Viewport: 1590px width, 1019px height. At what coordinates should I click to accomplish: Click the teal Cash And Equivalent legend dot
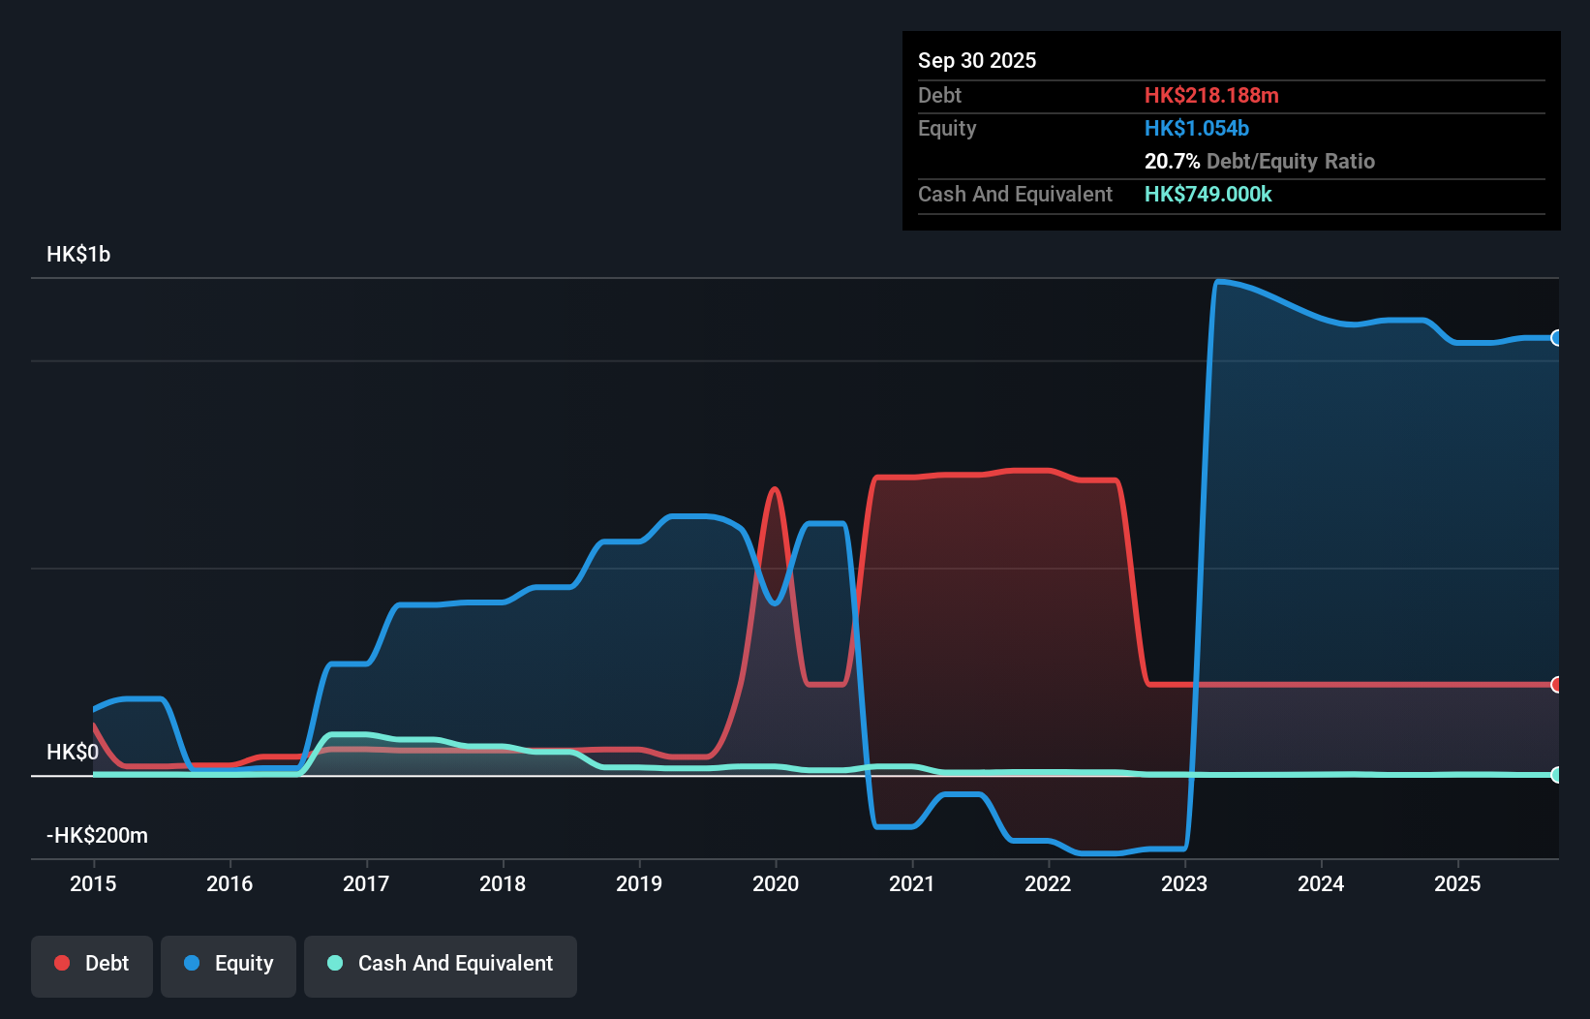pos(335,963)
